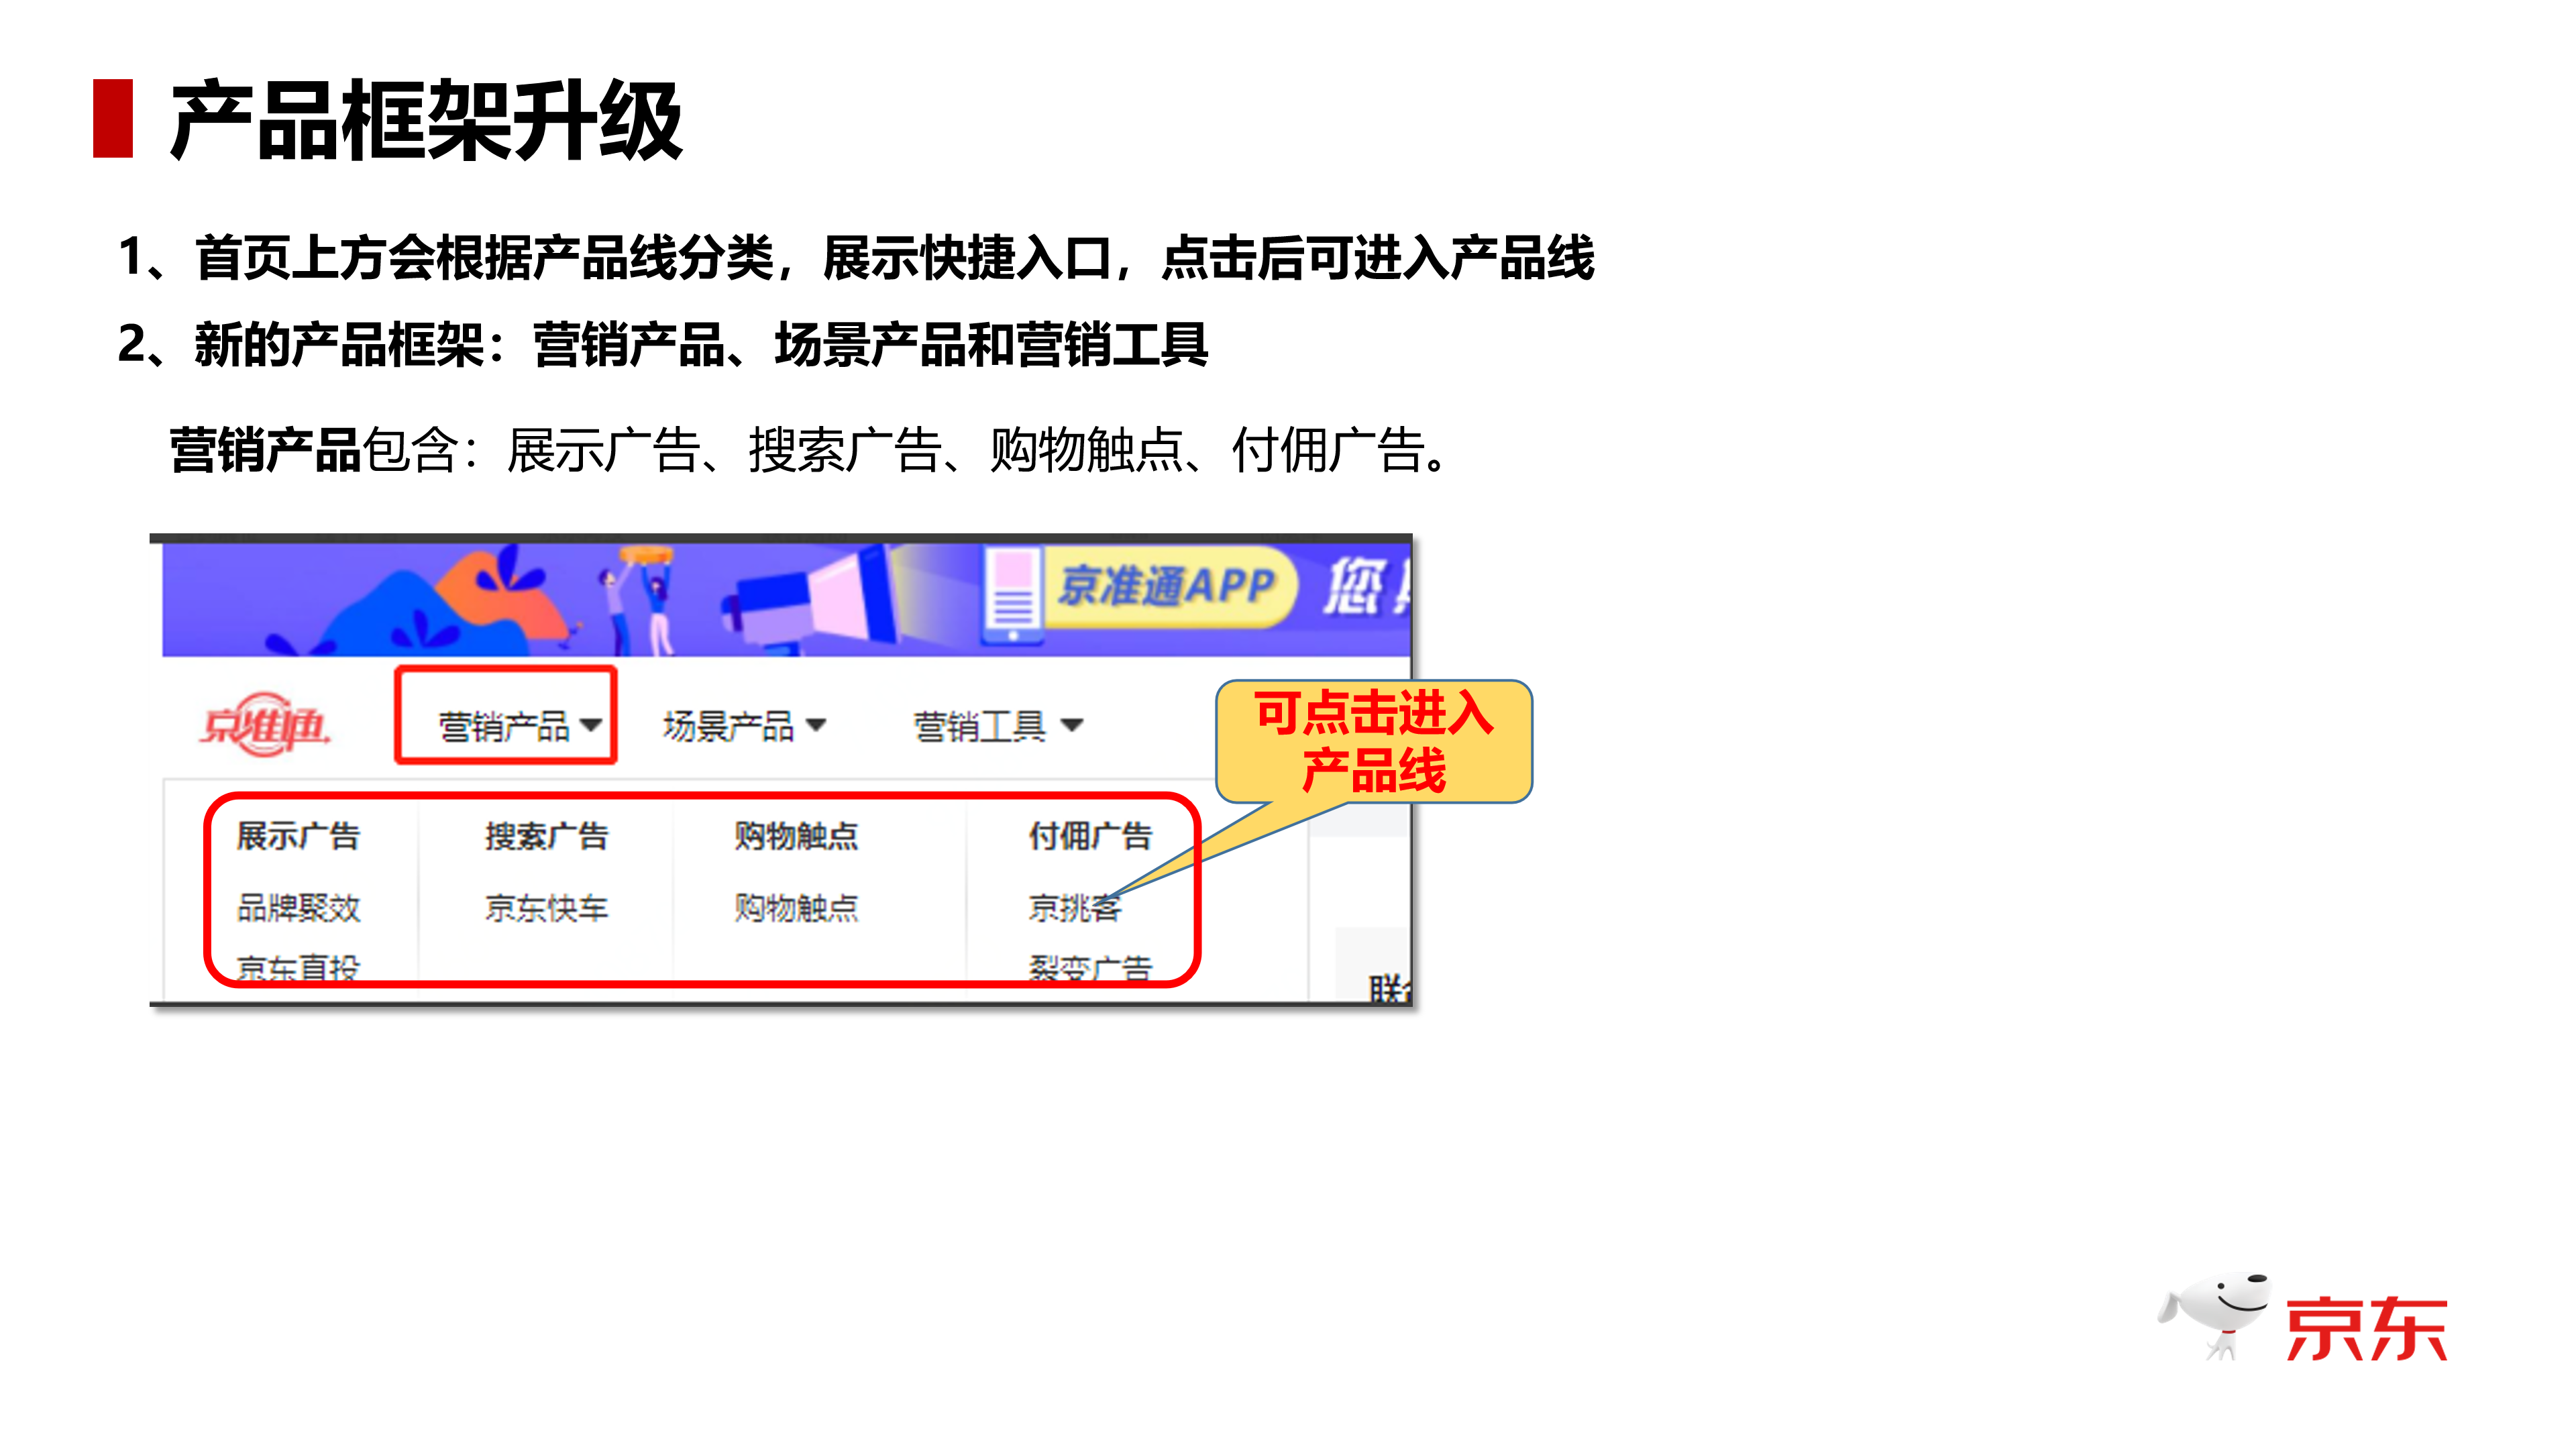Screen dimensions: 2576x1449
Task: Select the 搜索广告 category heading
Action: 546,835
